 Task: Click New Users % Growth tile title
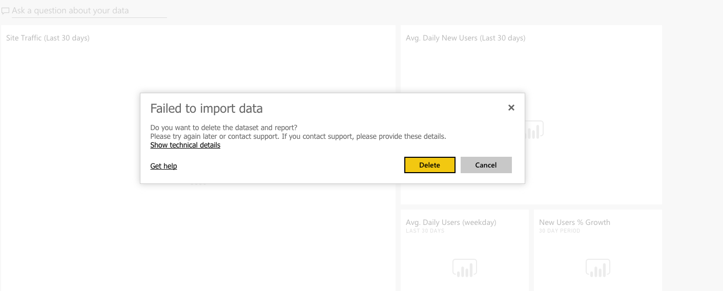coord(574,222)
